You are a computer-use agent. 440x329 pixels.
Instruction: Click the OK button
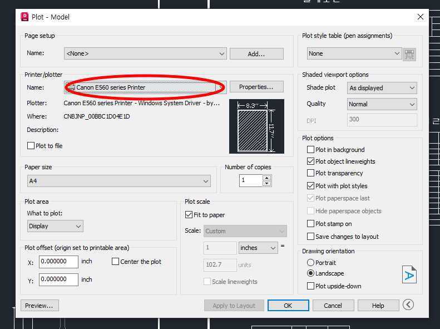click(x=288, y=306)
